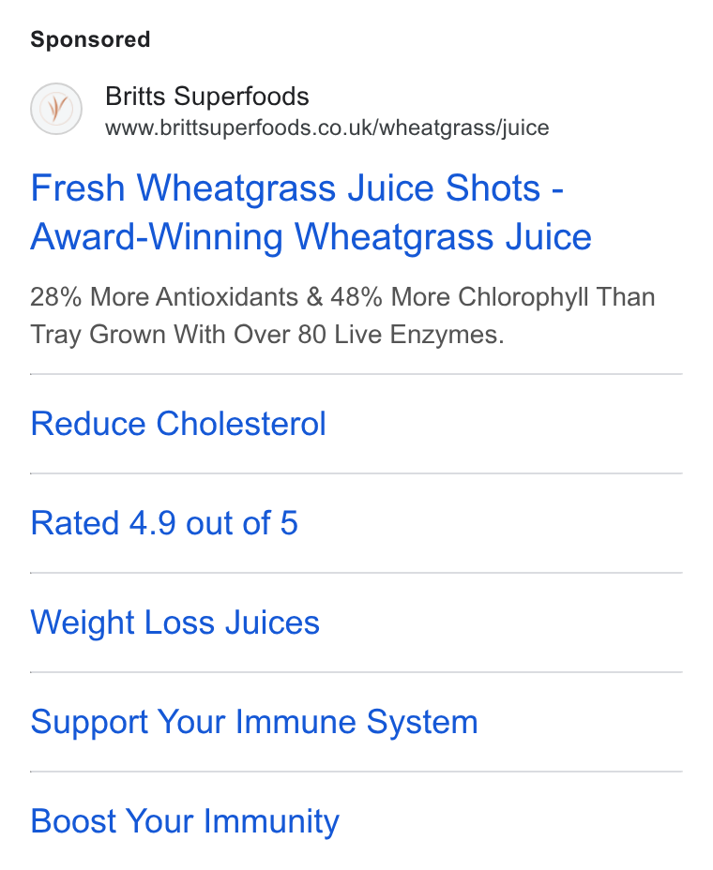Click the 28% More Antioxidants description line
The image size is (713, 870).
tap(342, 297)
